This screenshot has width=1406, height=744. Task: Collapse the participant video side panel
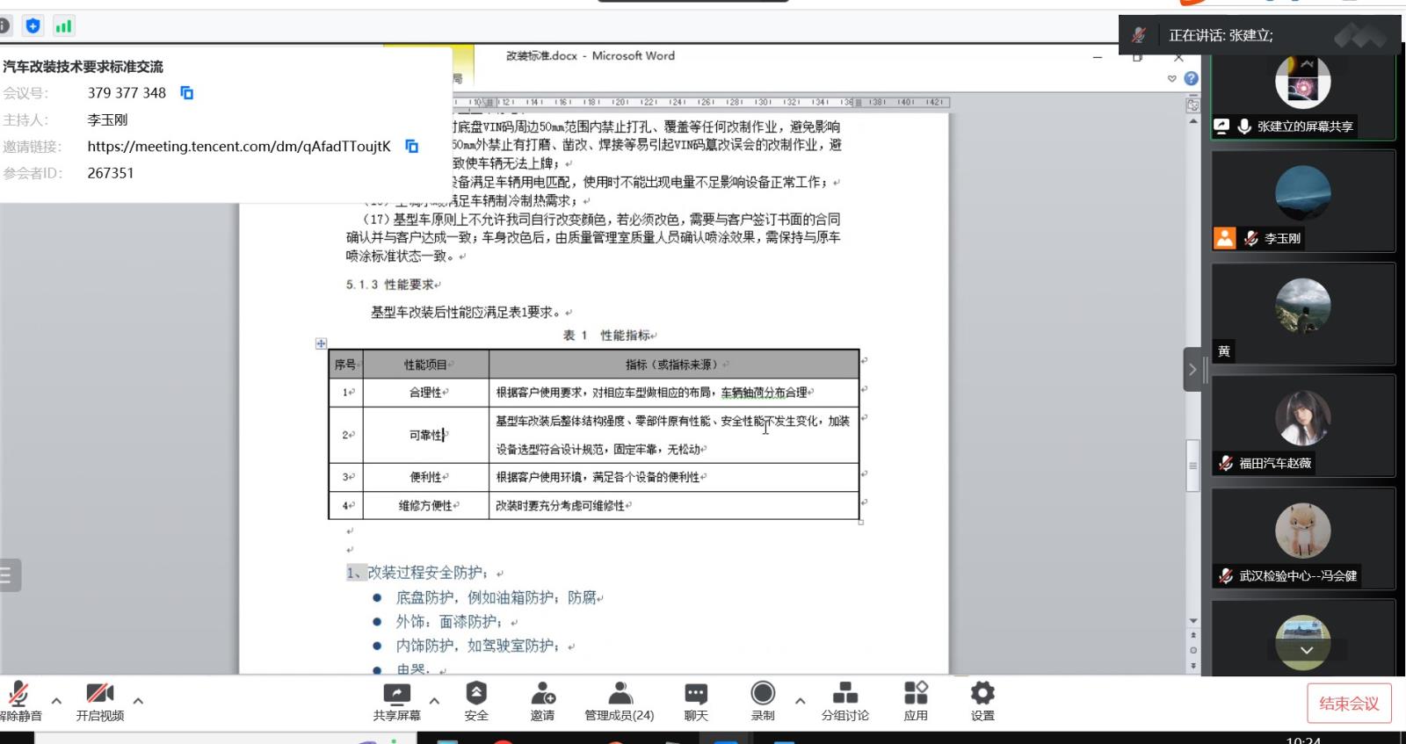coord(1192,370)
